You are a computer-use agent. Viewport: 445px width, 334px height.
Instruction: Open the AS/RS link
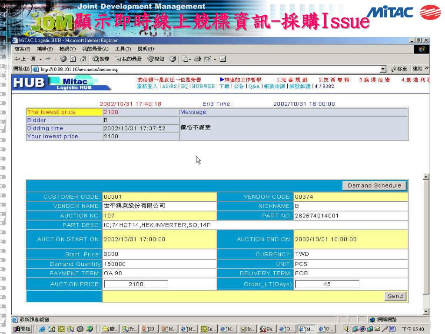tap(169, 87)
